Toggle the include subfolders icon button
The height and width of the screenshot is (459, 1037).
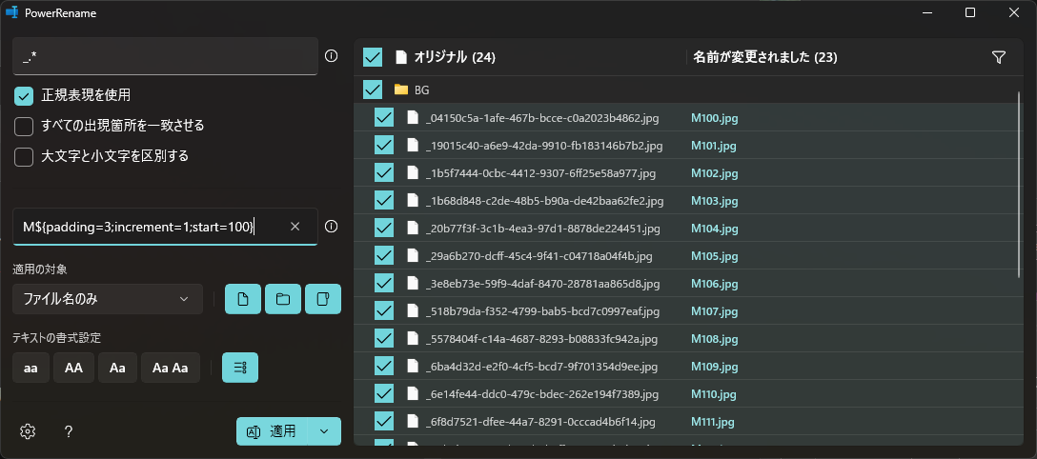tap(323, 299)
